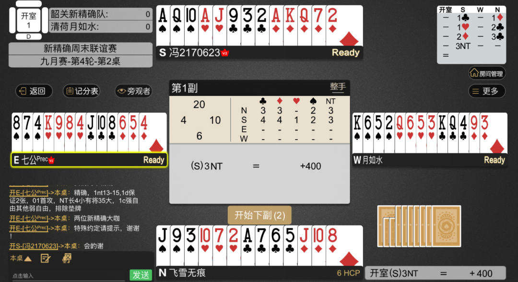The image size is (518, 282).
Task: Click the chat notes edit icon
Action: 45,258
